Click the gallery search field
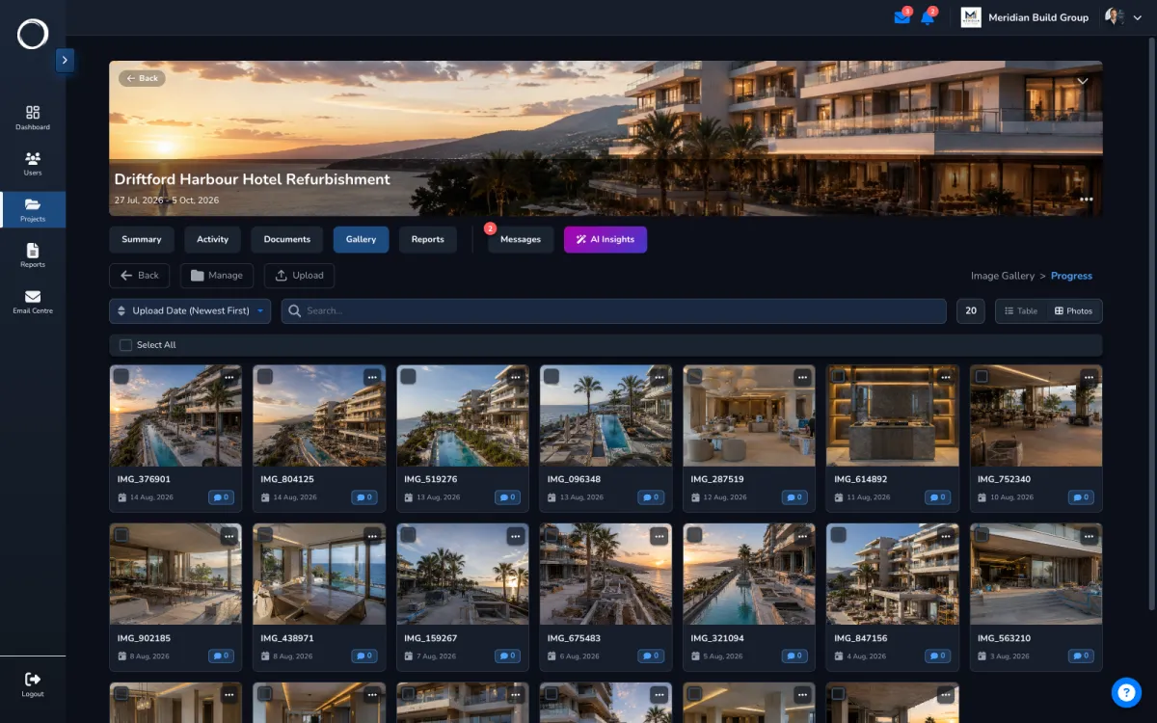 click(x=614, y=311)
